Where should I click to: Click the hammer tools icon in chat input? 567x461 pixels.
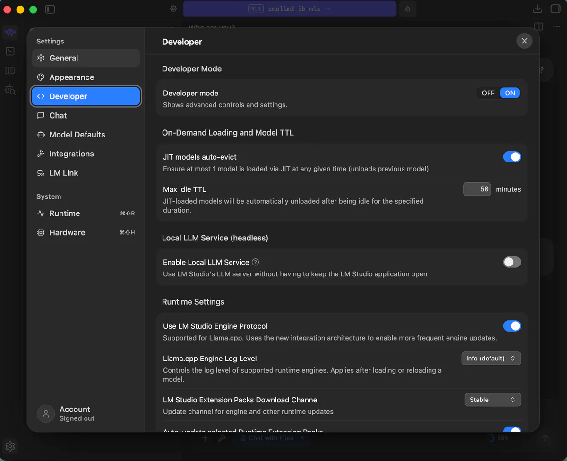[x=222, y=438]
